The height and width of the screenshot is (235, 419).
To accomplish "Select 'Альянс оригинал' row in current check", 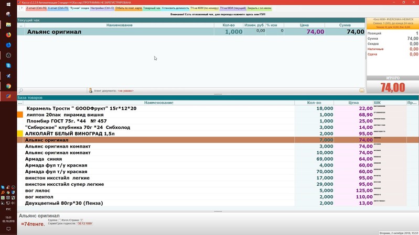I will pyautogui.click(x=191, y=32).
